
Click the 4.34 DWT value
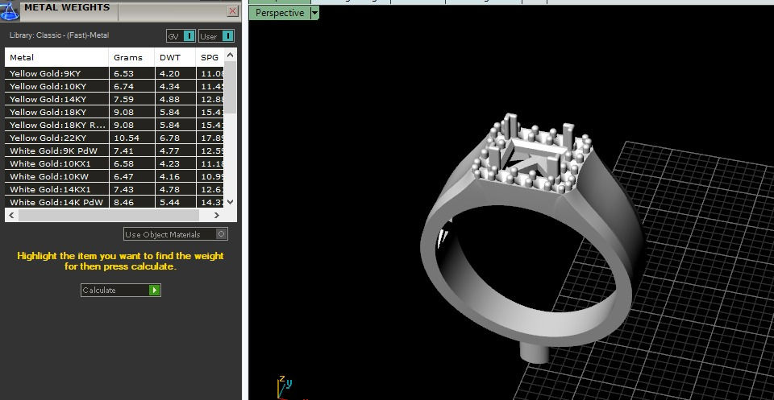[169, 86]
